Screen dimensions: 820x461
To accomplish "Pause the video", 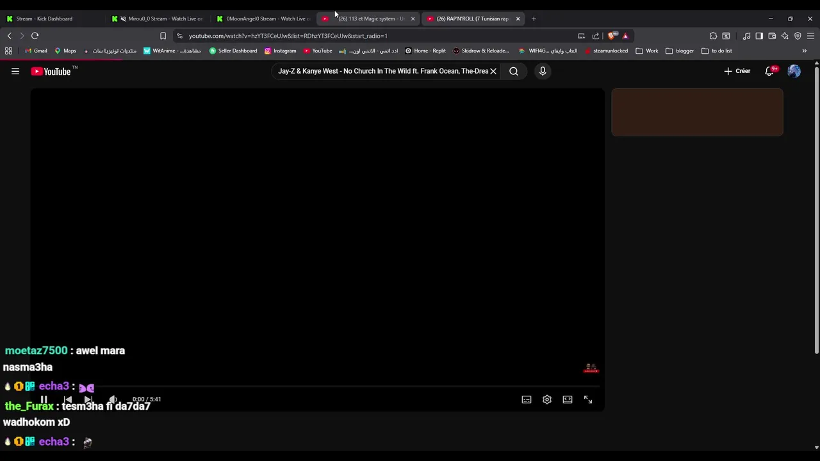I will click(44, 400).
